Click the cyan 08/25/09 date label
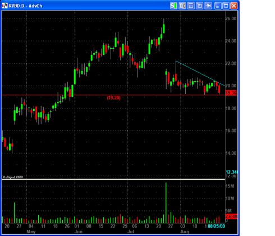The width and height of the screenshot is (275, 236). (217, 226)
